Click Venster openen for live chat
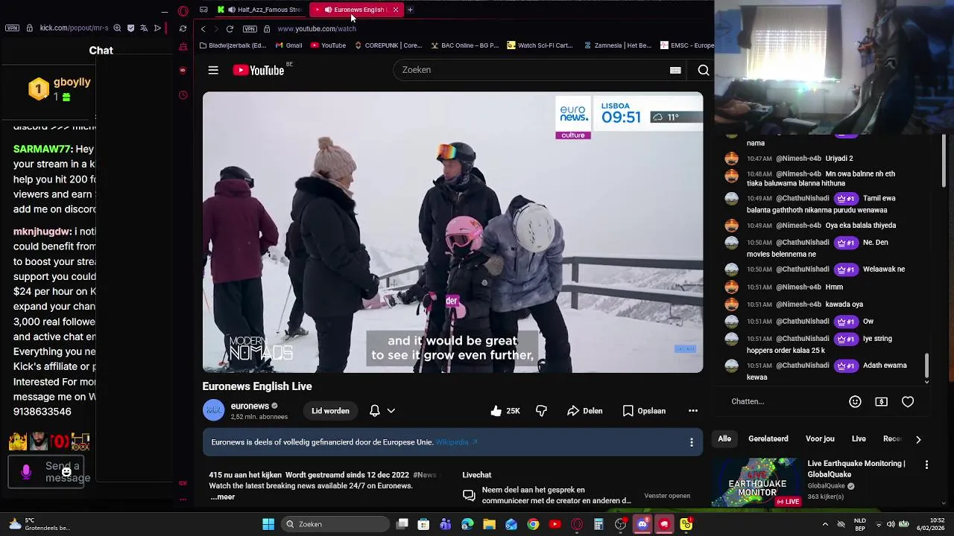Screen dimensions: 954x536 coord(667,496)
